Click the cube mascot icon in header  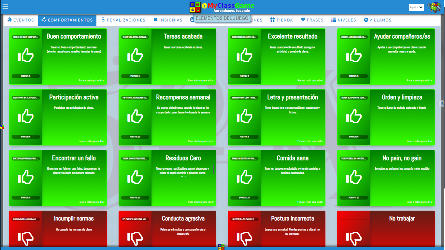(434, 7)
